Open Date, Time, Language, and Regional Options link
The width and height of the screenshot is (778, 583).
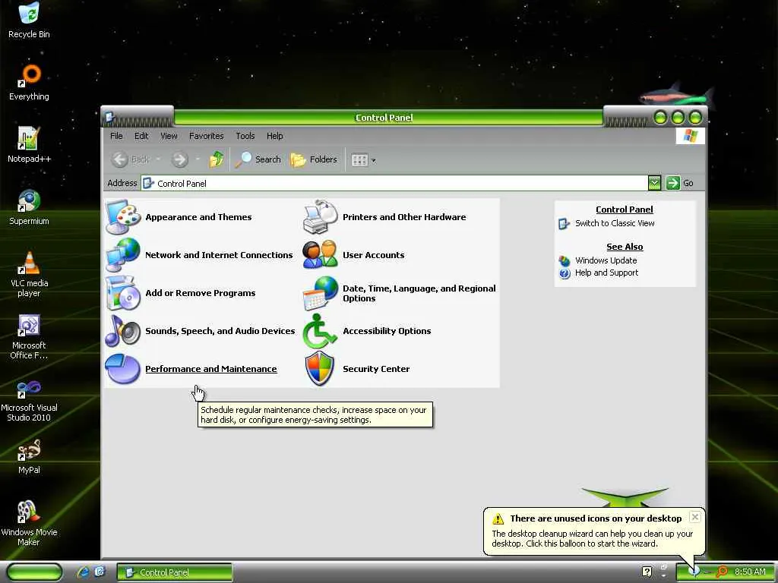[419, 293]
